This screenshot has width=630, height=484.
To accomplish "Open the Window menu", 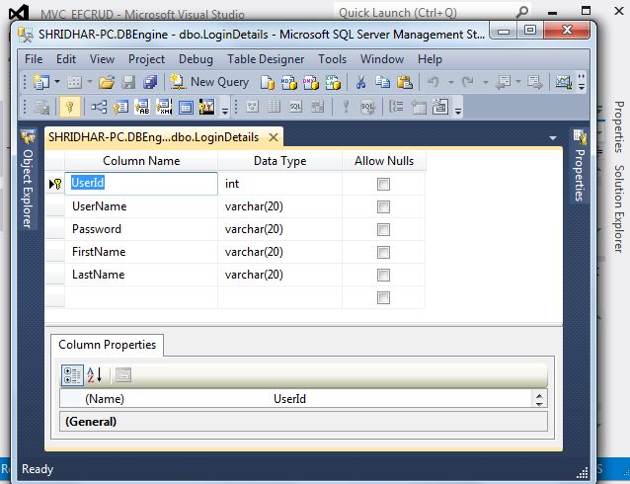I will [x=382, y=59].
